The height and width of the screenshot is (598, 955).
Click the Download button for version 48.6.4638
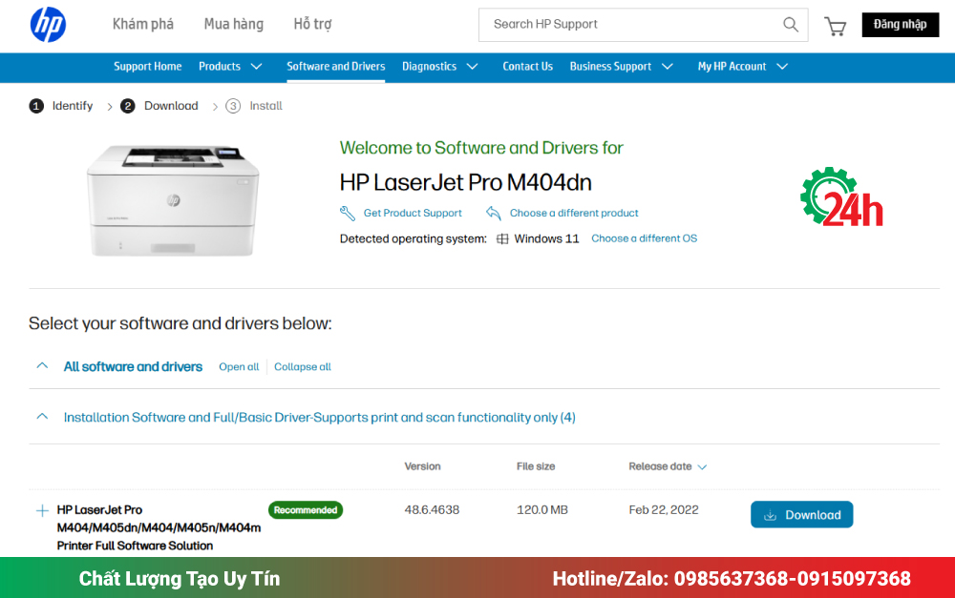coord(801,515)
